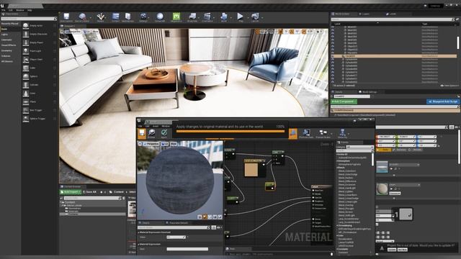Open the Category dropdown in the Palette
The image size is (461, 259).
point(359,147)
